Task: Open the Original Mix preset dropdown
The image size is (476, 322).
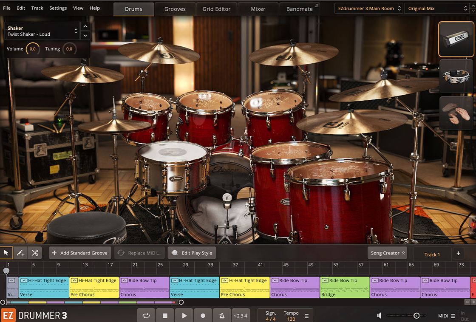Action: (437, 8)
